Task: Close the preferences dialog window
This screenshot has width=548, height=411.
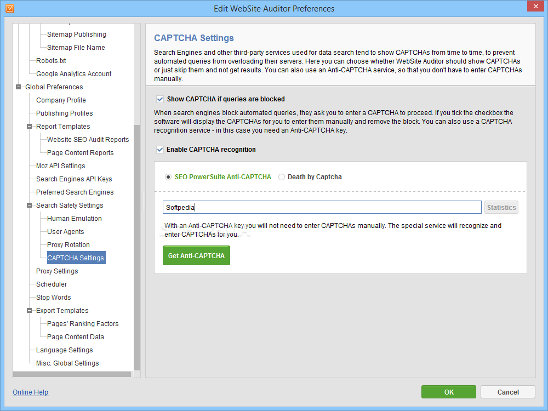Action: [x=536, y=6]
